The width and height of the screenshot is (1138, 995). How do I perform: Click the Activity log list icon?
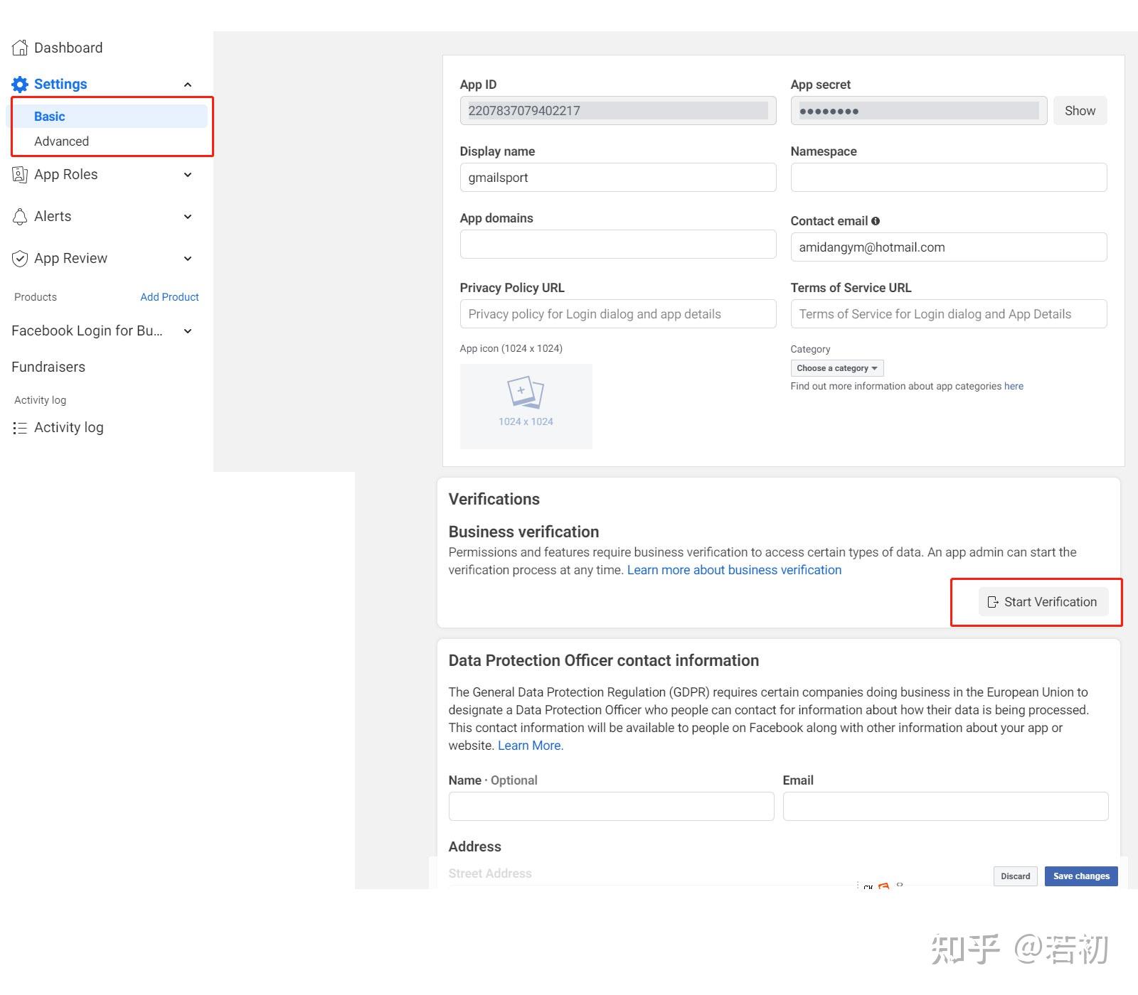(20, 428)
